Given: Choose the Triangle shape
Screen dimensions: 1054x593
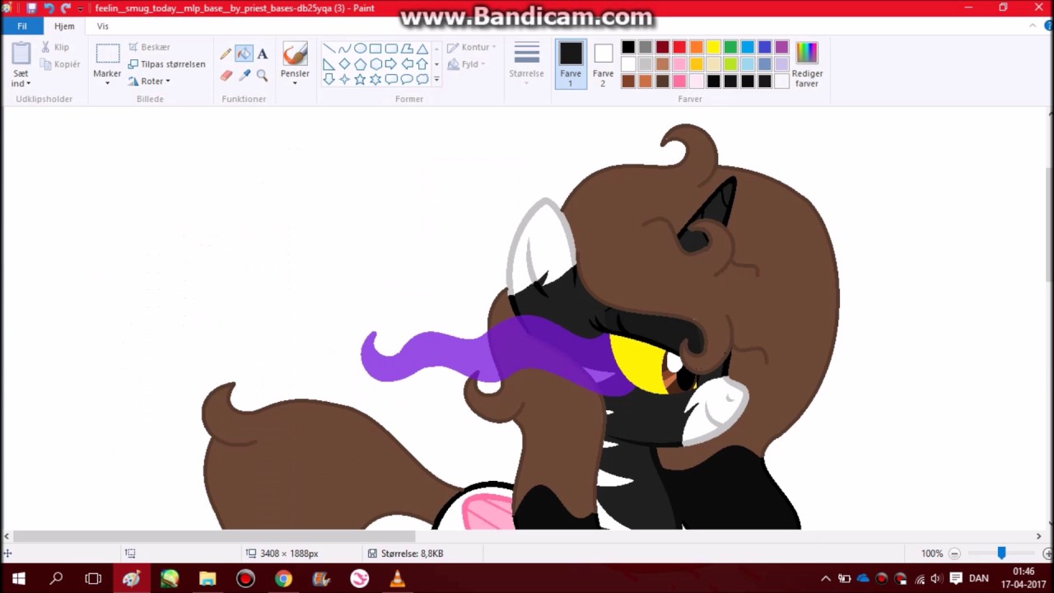Looking at the screenshot, I should coord(422,49).
